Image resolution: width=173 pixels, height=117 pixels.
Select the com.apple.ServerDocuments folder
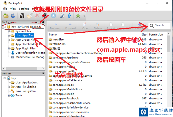click(x=71, y=112)
